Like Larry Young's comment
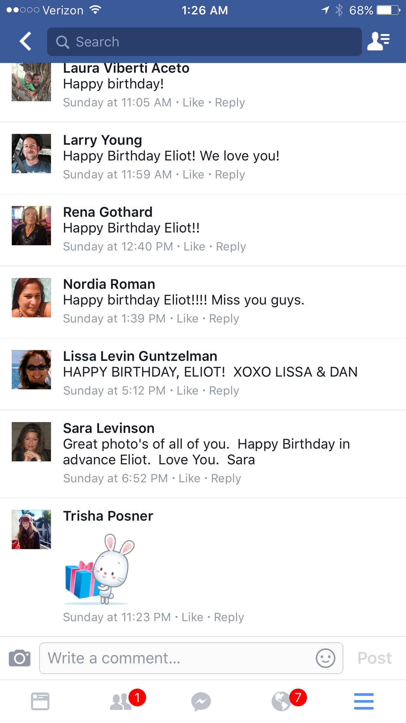This screenshot has height=723, width=406. [193, 175]
